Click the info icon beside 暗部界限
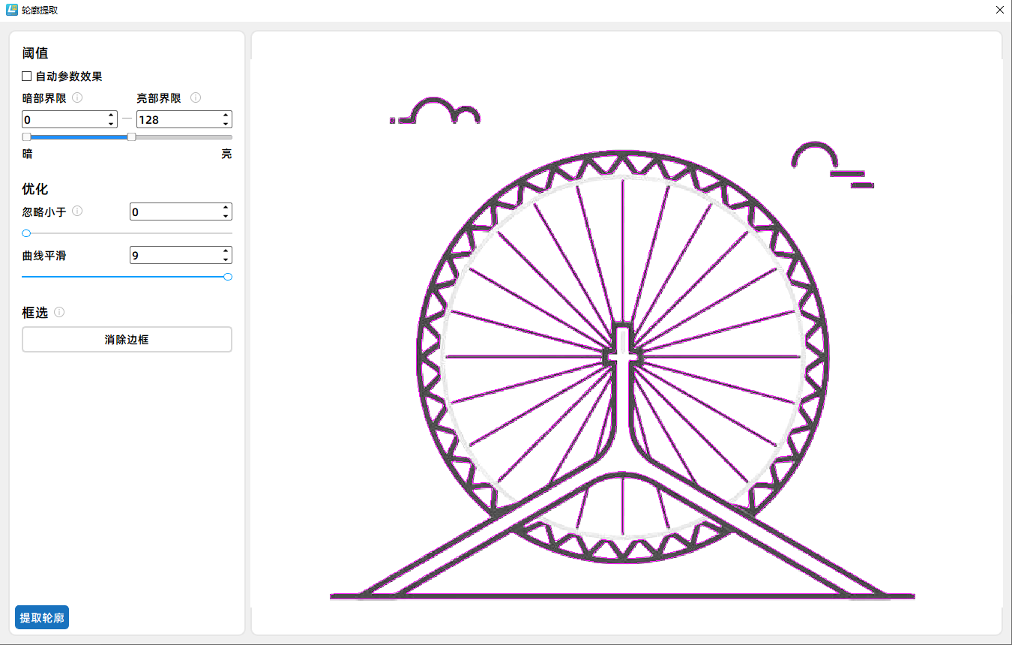1012x645 pixels. coord(77,97)
